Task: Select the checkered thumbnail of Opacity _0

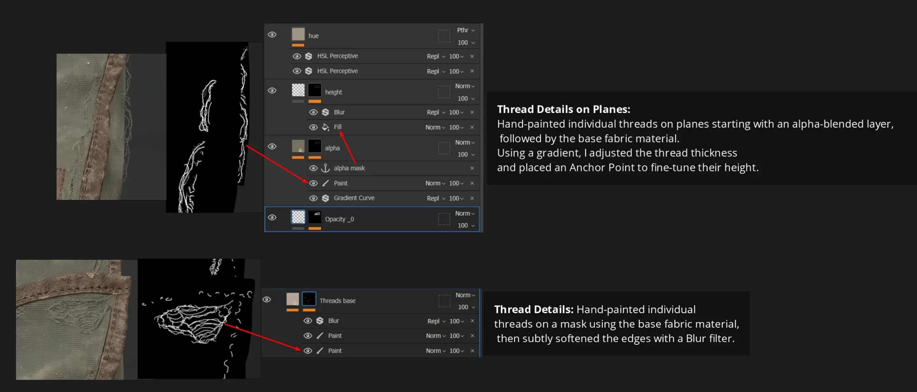Action: click(x=298, y=217)
